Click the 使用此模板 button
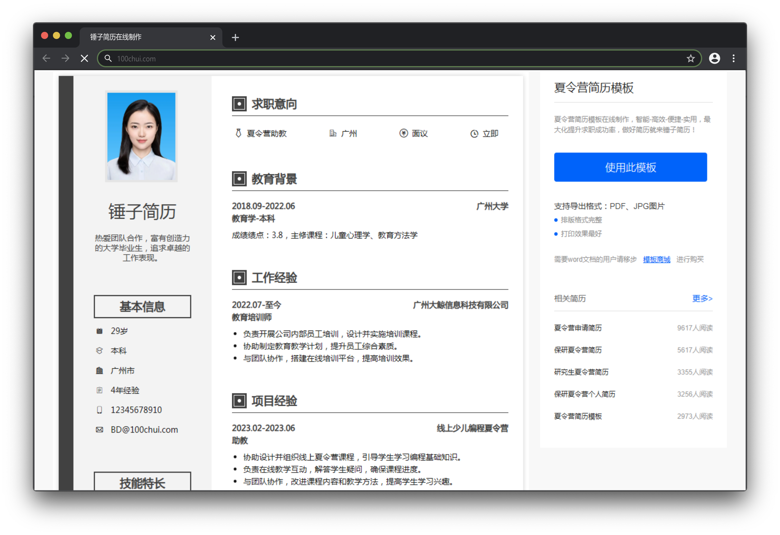This screenshot has height=535, width=780. coord(630,167)
